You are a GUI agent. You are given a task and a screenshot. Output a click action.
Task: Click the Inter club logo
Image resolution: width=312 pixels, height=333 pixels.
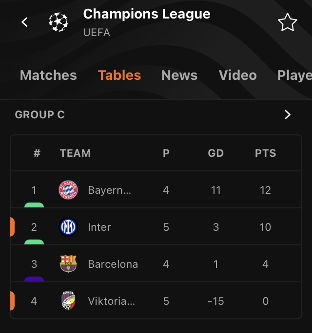(x=68, y=227)
